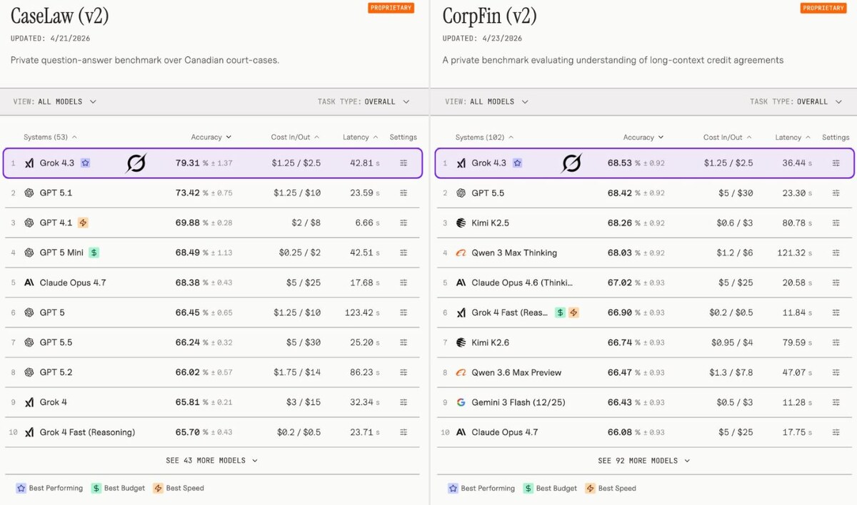Open CorpFin Task Type: Overall dropdown
This screenshot has height=505, width=857.
tap(796, 102)
